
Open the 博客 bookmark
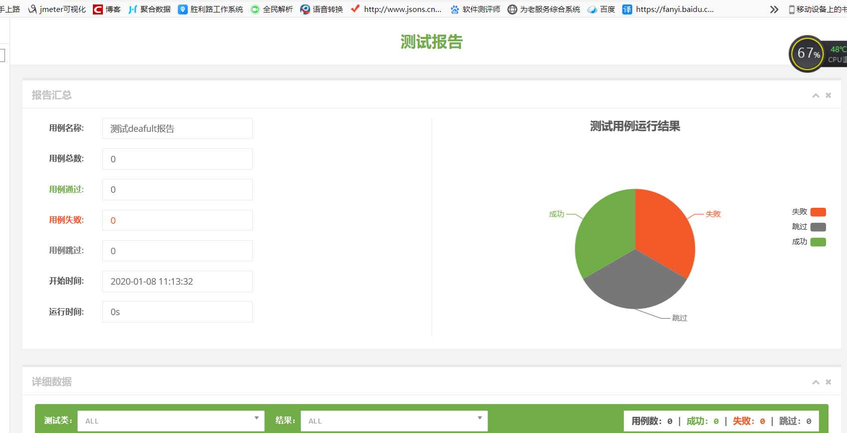pyautogui.click(x=107, y=9)
